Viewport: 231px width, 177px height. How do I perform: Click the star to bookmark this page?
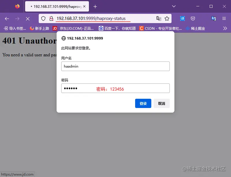click(x=167, y=18)
